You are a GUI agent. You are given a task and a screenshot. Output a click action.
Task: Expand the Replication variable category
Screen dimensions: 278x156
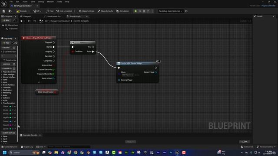tap(2, 90)
